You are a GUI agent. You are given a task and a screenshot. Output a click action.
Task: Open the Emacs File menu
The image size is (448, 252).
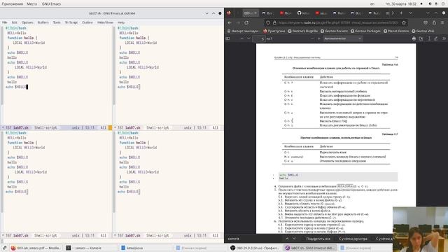tap(5, 22)
